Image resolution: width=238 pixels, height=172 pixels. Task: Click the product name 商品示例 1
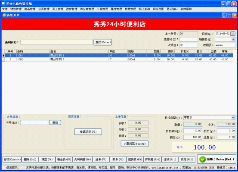pos(57,56)
